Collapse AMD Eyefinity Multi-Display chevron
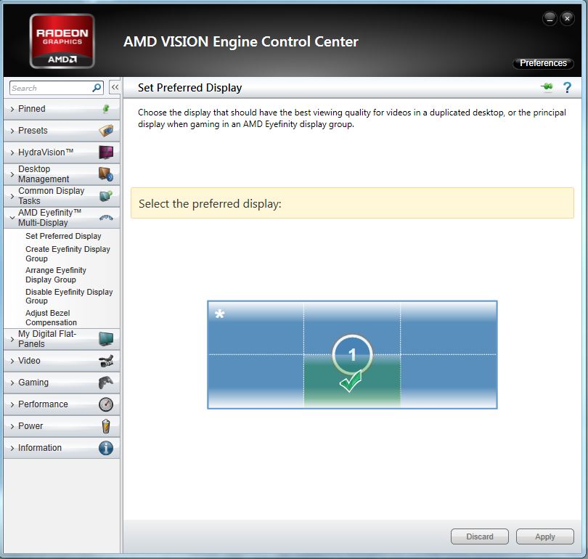588x559 pixels. 12,218
